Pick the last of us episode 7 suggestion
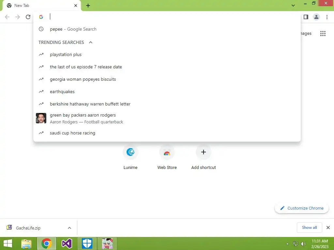Screen dimensions: 334x250 coord(167,67)
